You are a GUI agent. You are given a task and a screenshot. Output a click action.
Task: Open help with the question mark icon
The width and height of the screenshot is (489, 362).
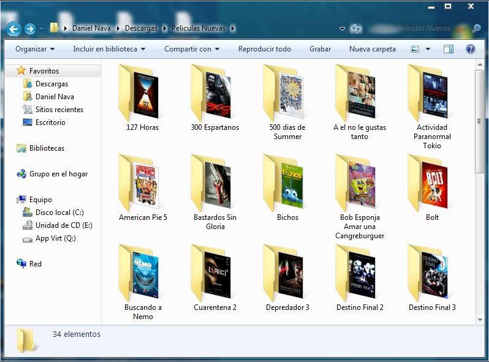(470, 49)
